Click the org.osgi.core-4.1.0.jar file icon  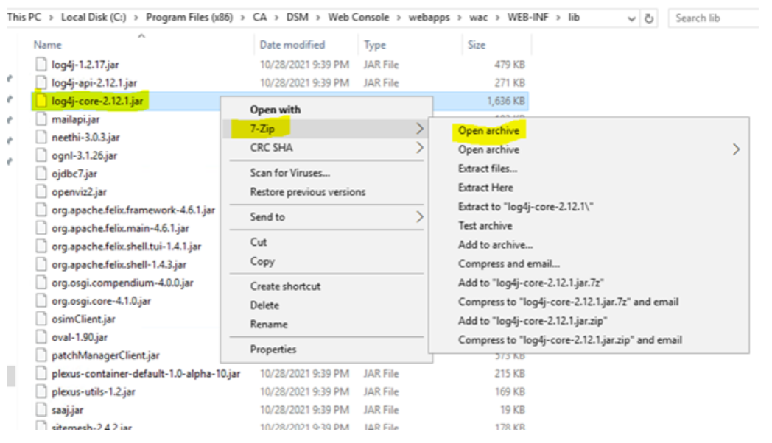[41, 301]
